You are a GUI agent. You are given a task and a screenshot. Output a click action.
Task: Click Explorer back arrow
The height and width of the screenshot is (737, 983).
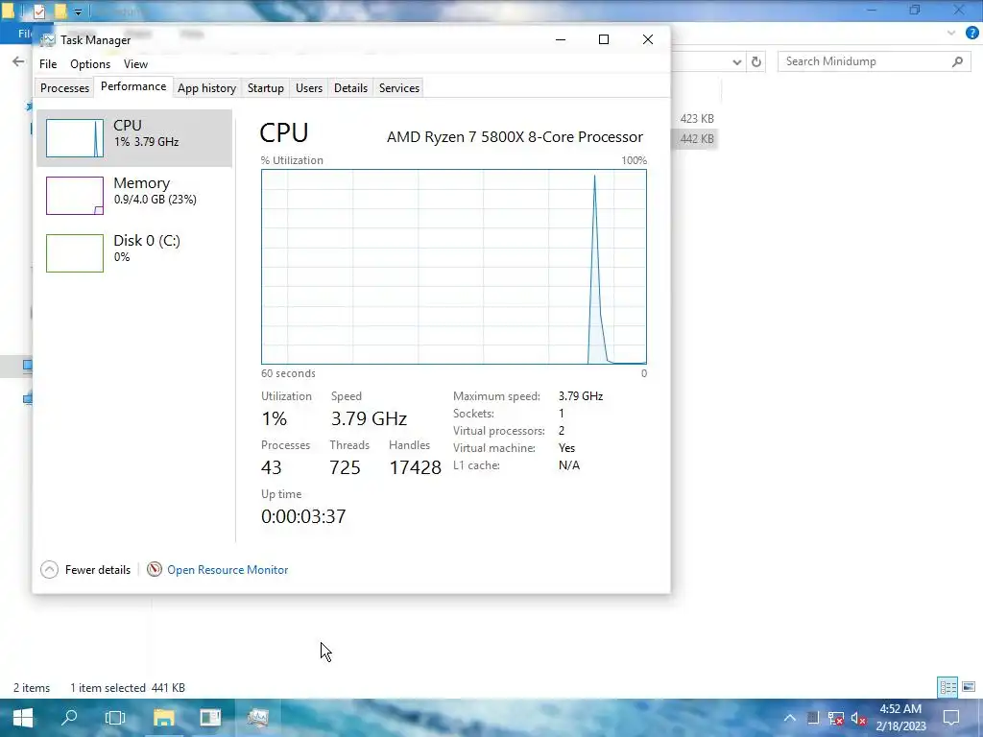pyautogui.click(x=18, y=61)
